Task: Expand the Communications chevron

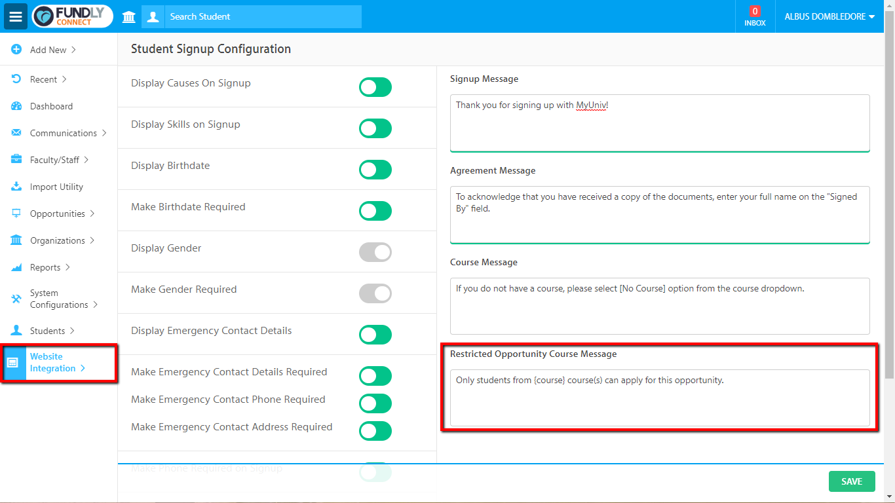Action: pyautogui.click(x=104, y=133)
